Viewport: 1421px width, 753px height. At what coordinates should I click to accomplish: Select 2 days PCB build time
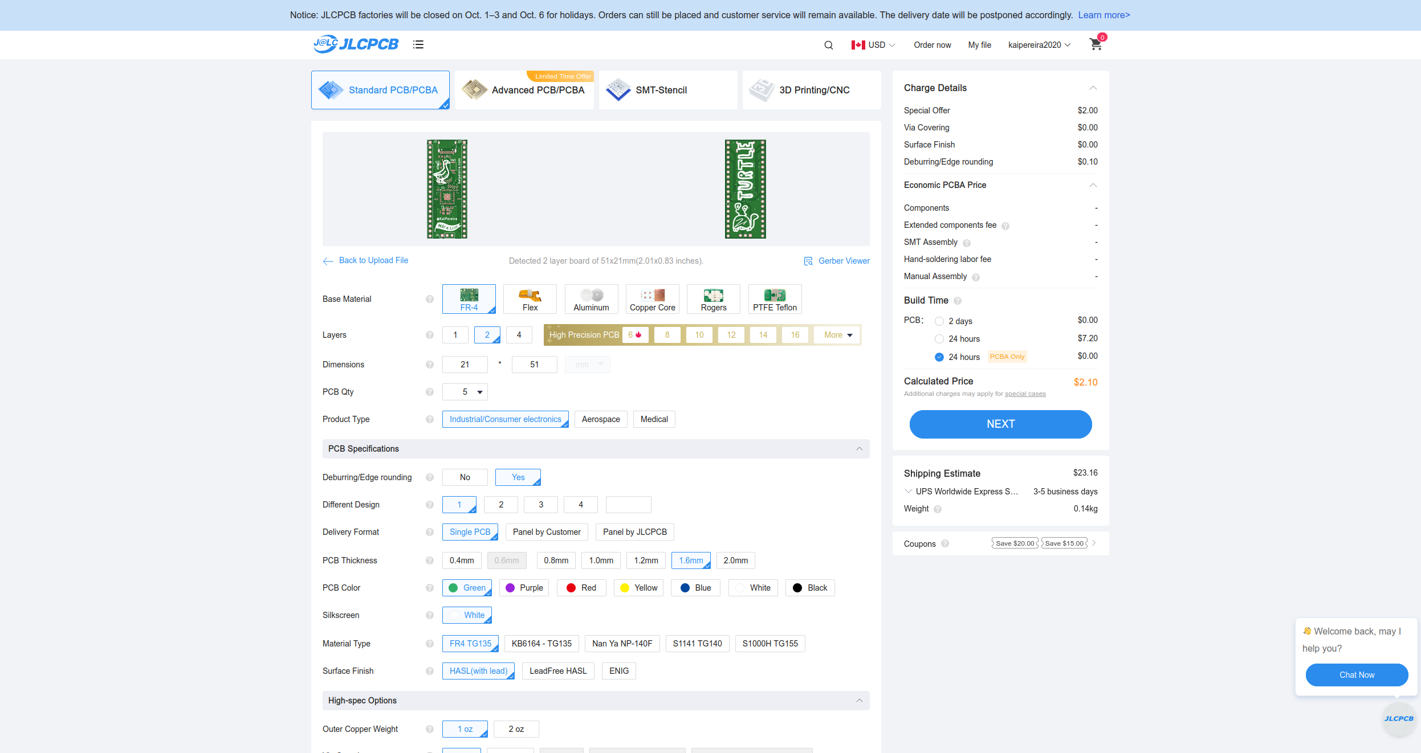(x=939, y=321)
